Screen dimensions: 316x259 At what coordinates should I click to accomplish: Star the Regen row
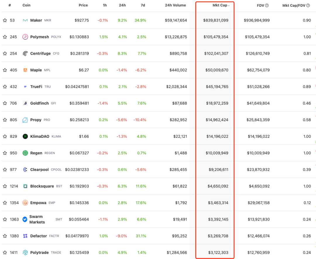[x=5, y=153]
